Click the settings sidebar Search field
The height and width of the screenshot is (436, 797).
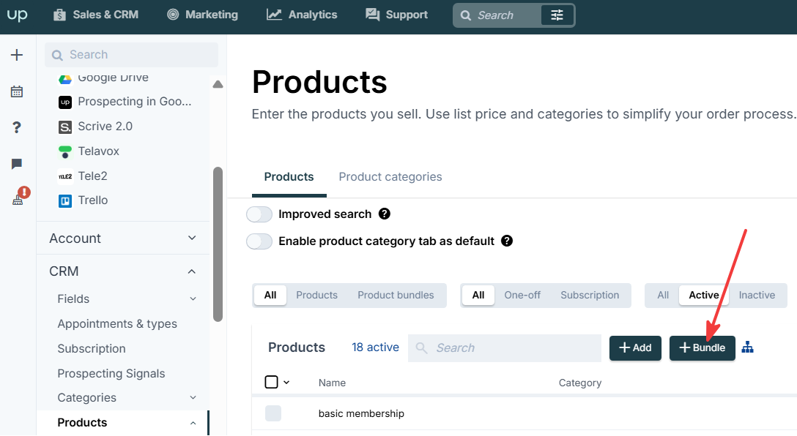tap(132, 55)
